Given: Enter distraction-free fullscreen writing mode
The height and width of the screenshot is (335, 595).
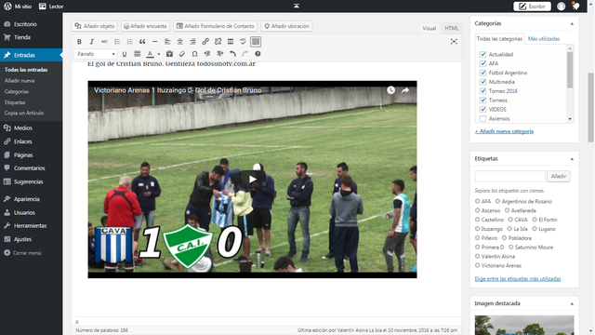Looking at the screenshot, I should coord(454,41).
